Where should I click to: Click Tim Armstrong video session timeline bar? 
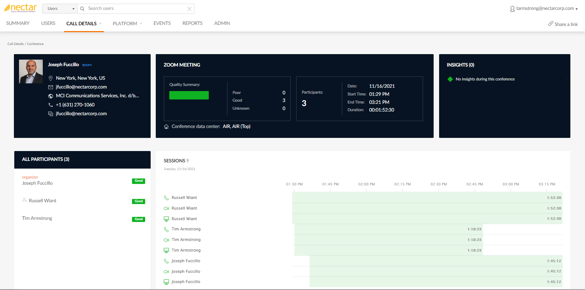point(389,240)
